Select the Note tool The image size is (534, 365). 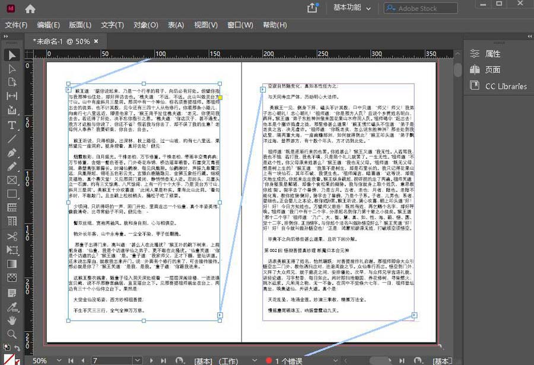click(x=12, y=293)
